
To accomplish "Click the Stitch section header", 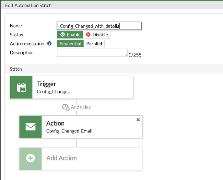I will coord(114,69).
